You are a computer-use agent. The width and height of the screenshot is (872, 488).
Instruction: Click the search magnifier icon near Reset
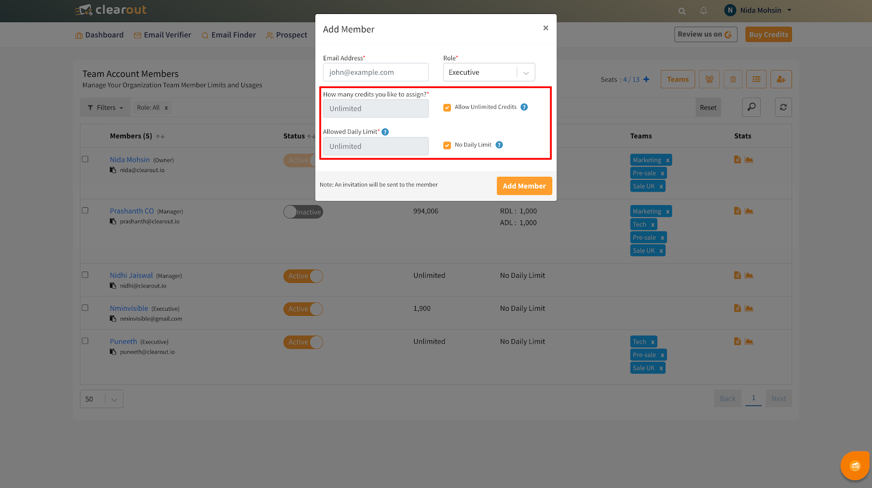[751, 107]
